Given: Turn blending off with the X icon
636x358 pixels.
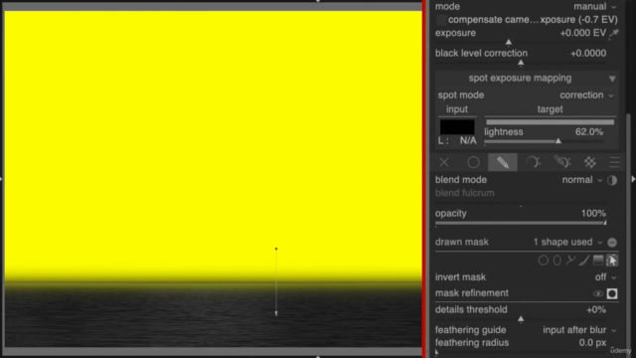Looking at the screenshot, I should coord(444,162).
